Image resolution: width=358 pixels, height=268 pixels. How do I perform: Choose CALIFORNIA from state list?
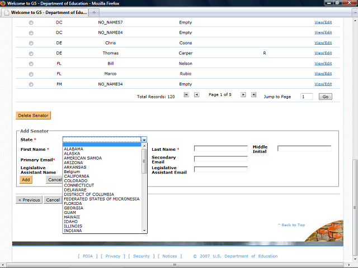[x=76, y=176]
